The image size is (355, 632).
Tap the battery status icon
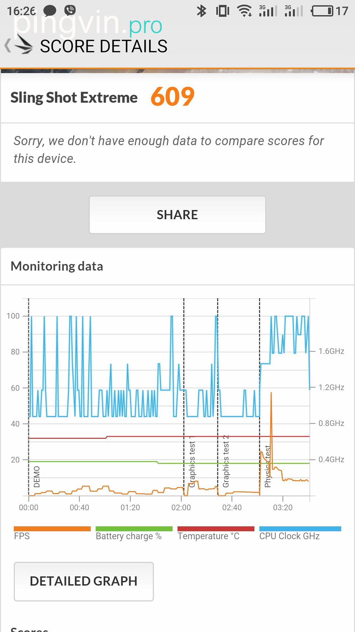pos(322,11)
